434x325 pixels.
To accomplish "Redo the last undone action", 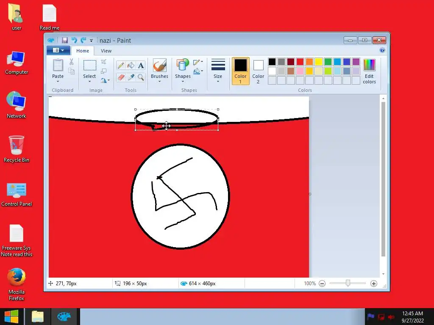I will 83,40.
